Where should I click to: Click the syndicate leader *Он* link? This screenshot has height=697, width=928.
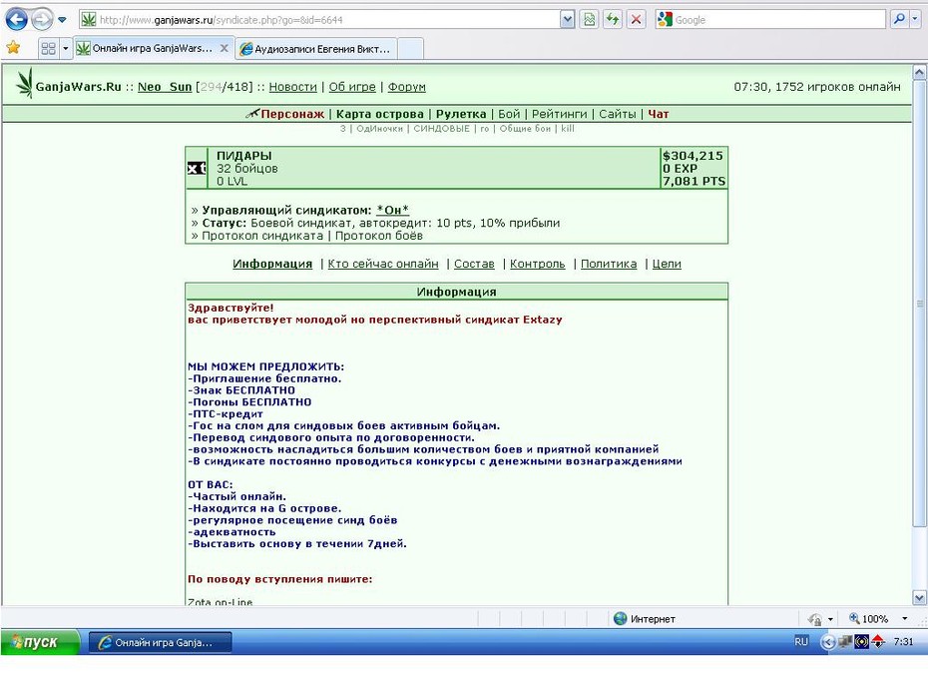(392, 211)
